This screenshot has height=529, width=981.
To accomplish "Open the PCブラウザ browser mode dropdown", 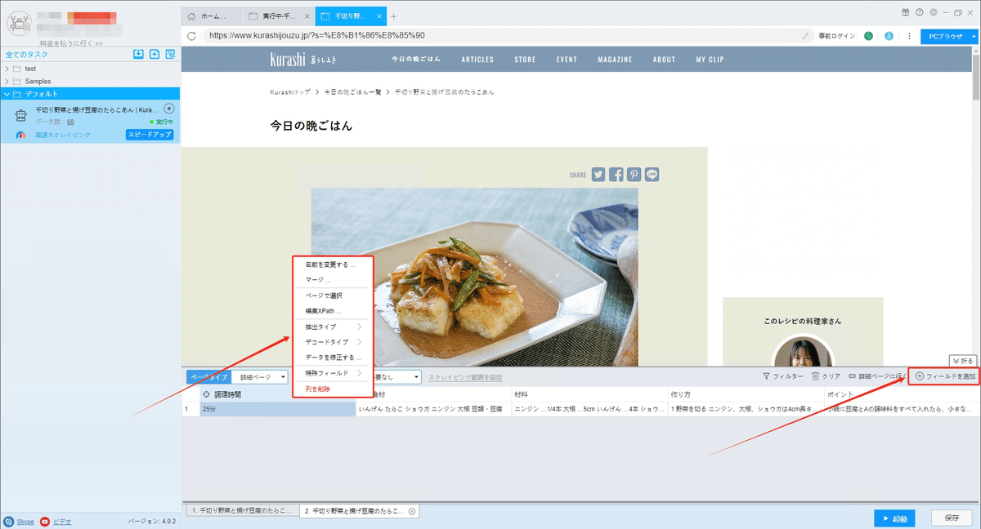I will coord(950,36).
